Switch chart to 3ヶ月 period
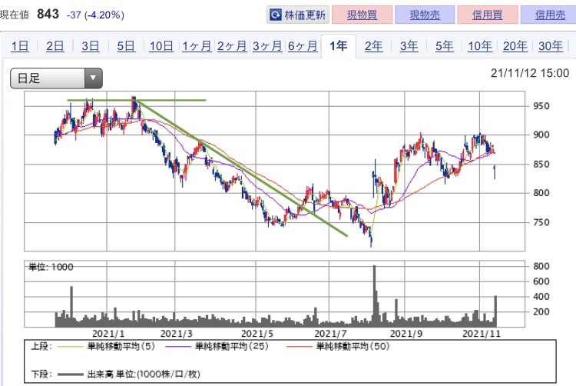576x386 pixels. [267, 46]
